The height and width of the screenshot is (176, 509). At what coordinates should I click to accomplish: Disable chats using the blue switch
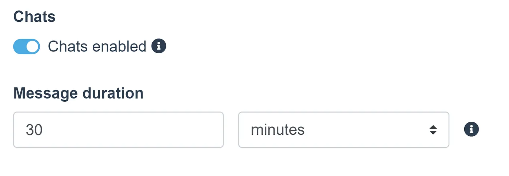pos(27,47)
